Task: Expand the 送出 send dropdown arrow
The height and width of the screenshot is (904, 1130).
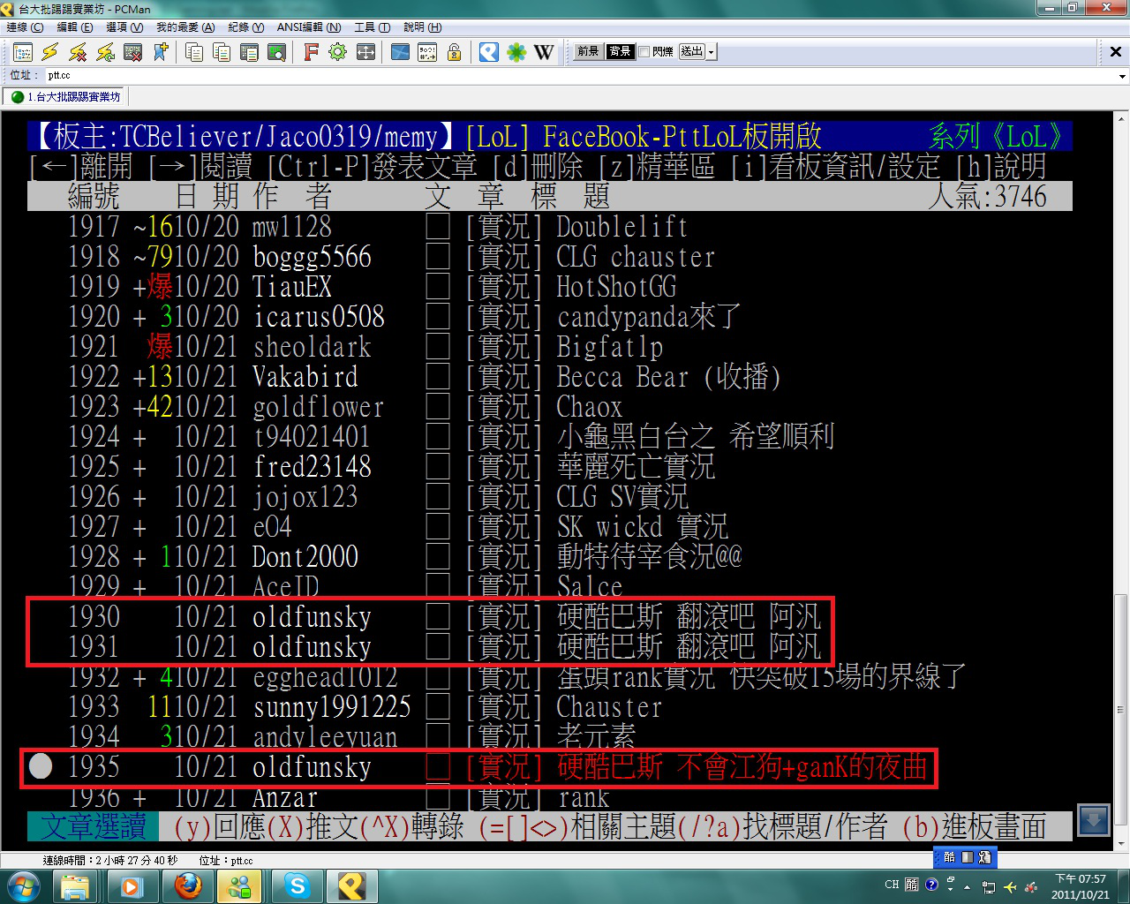Action: (712, 52)
